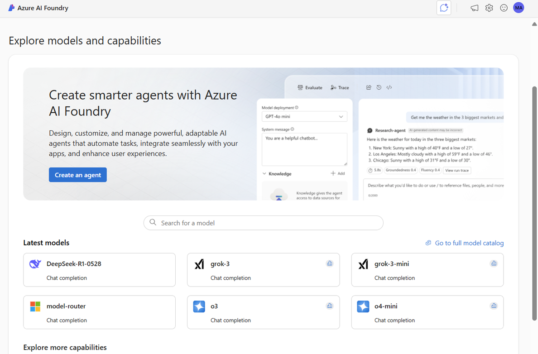This screenshot has width=538, height=354.
Task: View benchmarks icon on the o3 card
Action: (330, 306)
